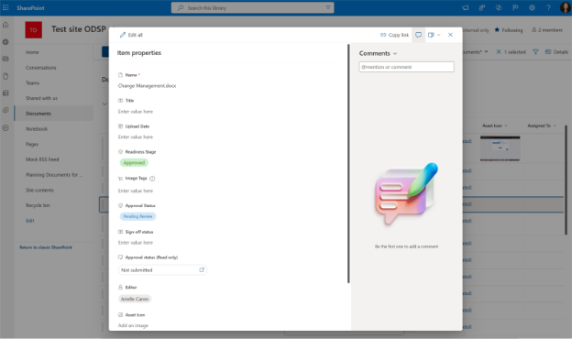Viewport: 572px width, 339px height.
Task: Click Edit all in properties panel
Action: pos(131,35)
